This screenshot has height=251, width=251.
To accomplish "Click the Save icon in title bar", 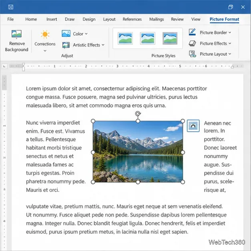I will (11, 7).
